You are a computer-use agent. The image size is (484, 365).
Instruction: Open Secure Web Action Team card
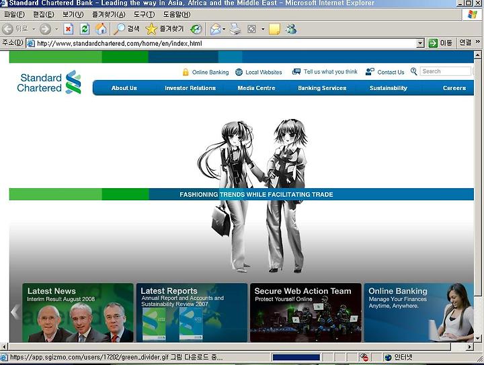[306, 313]
